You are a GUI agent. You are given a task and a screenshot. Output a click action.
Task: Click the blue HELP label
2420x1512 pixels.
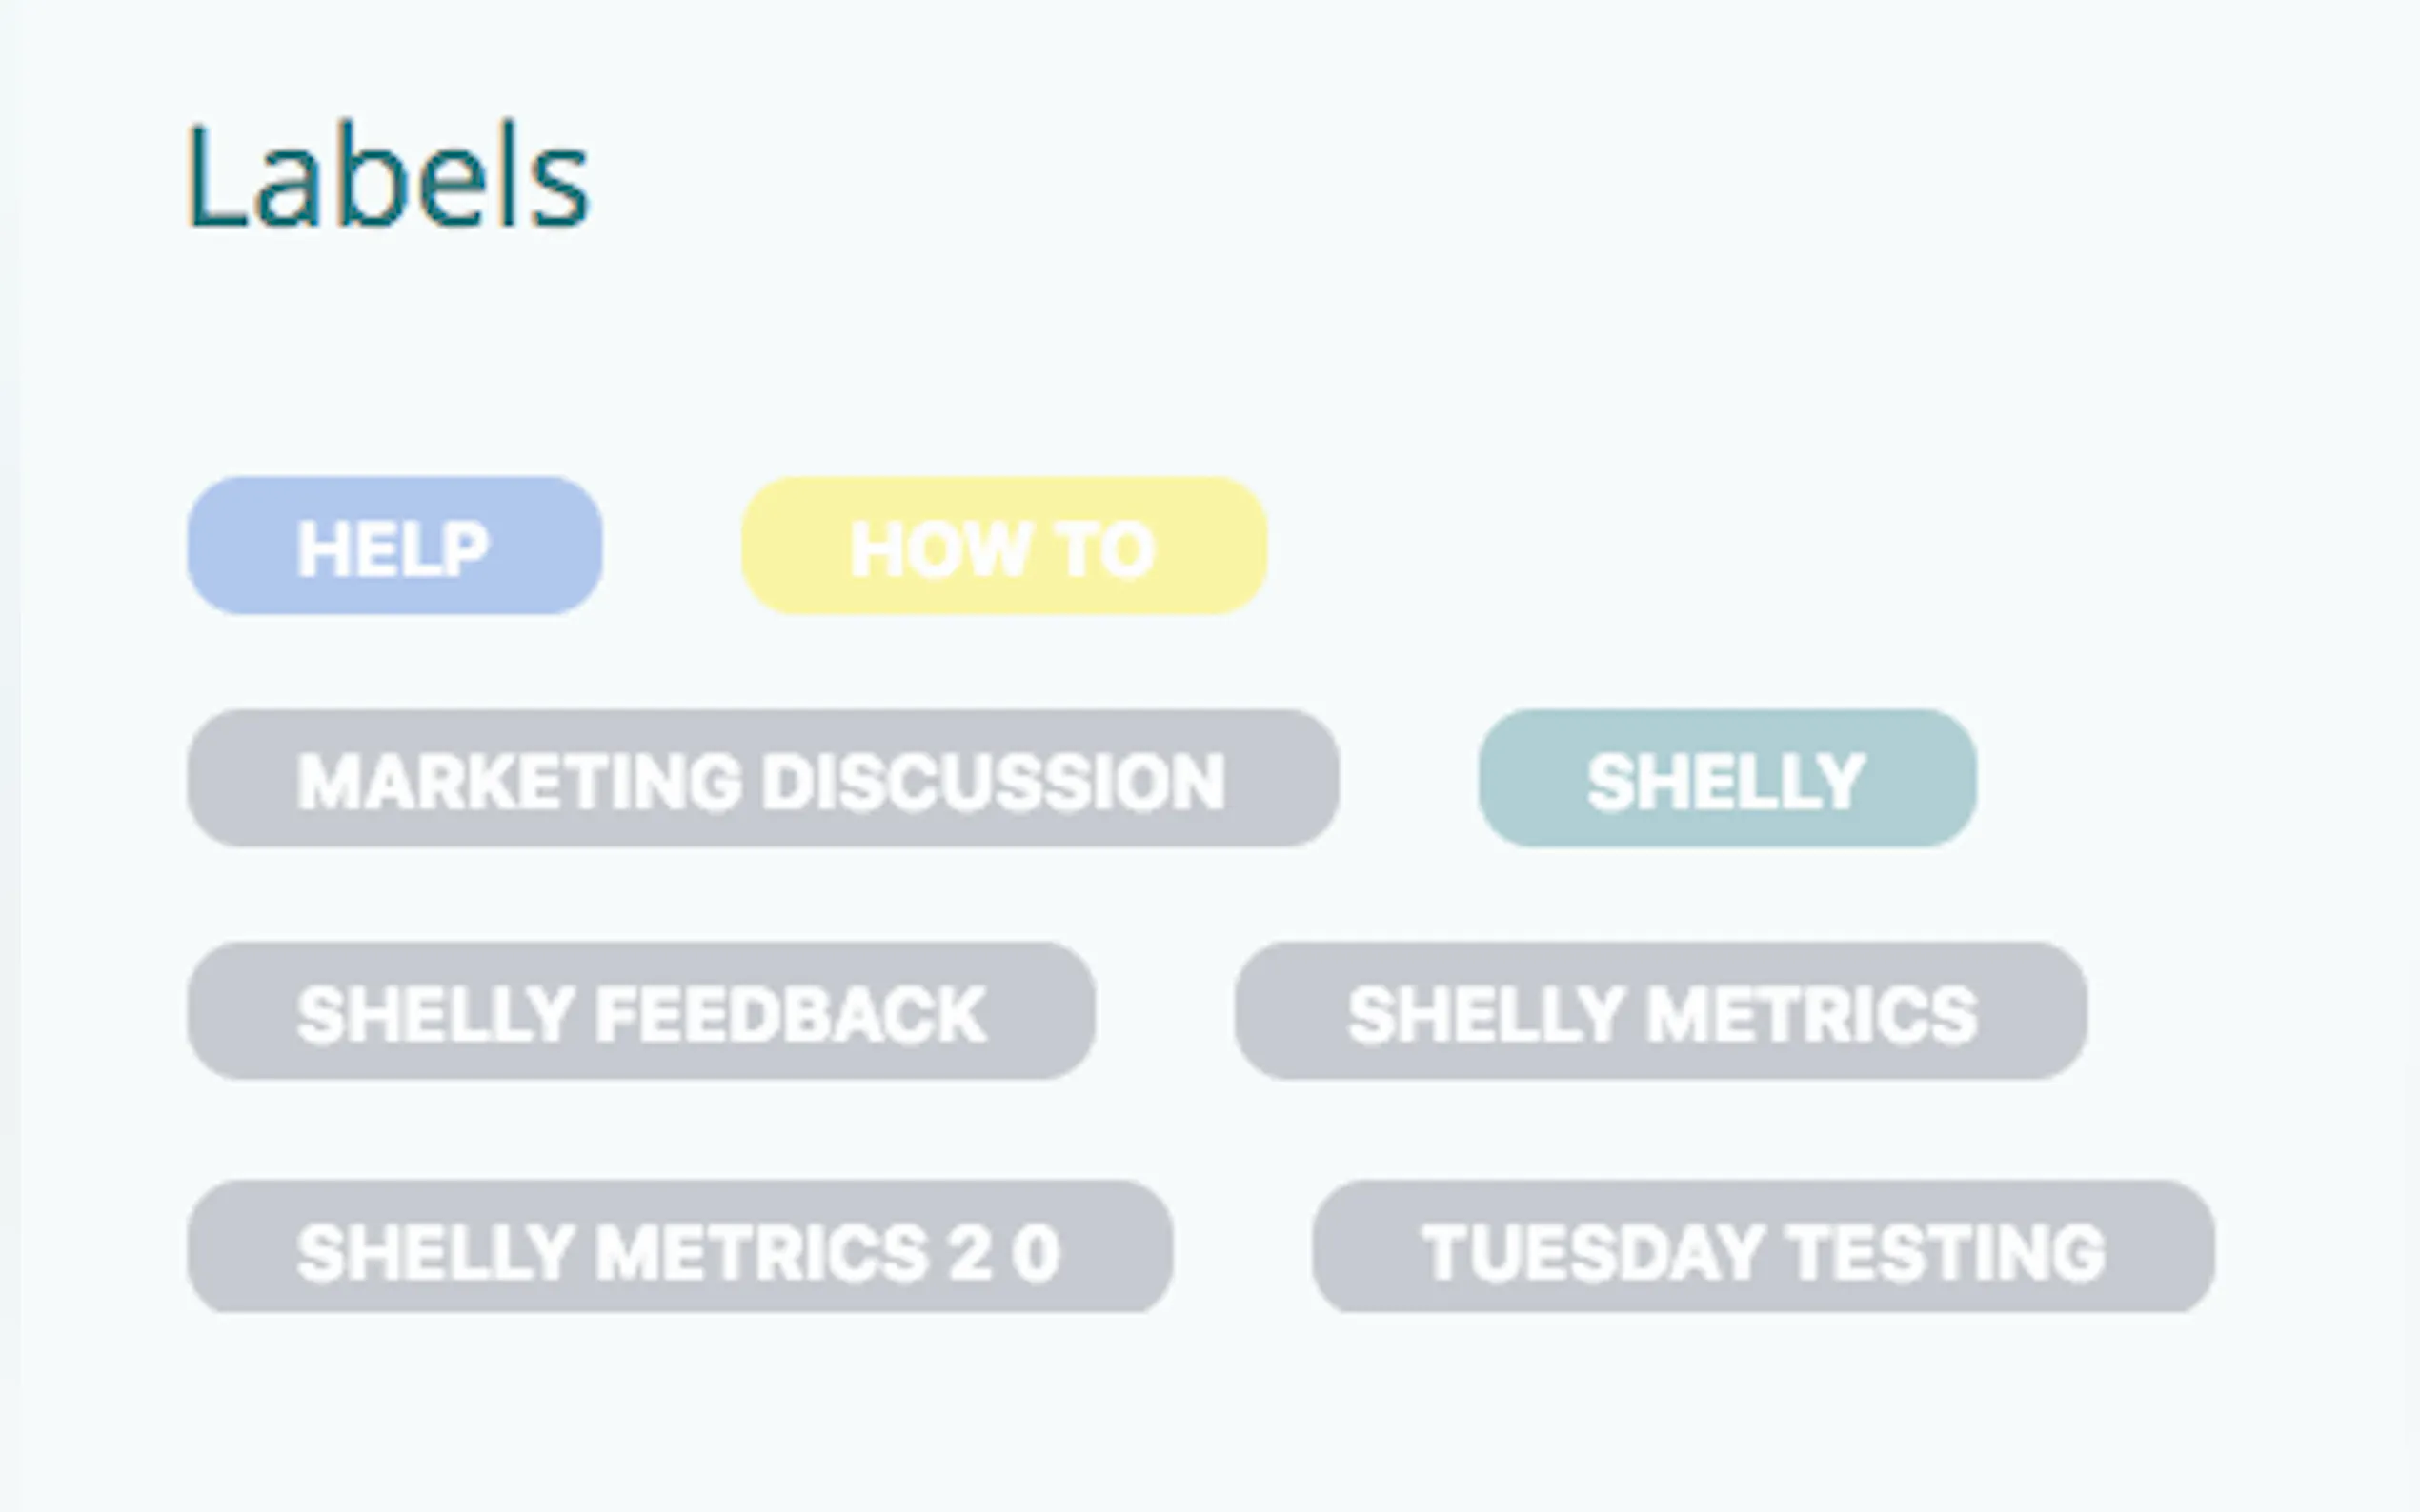394,546
